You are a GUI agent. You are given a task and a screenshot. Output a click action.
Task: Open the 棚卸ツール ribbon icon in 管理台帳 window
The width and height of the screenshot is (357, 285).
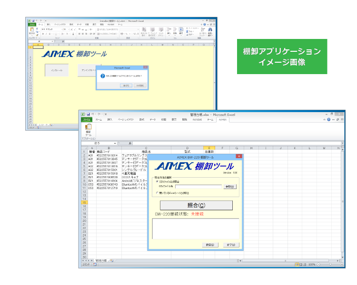tap(89, 130)
